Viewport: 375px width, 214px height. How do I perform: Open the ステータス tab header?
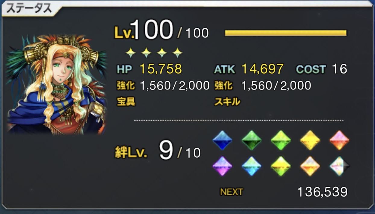tap(30, 9)
